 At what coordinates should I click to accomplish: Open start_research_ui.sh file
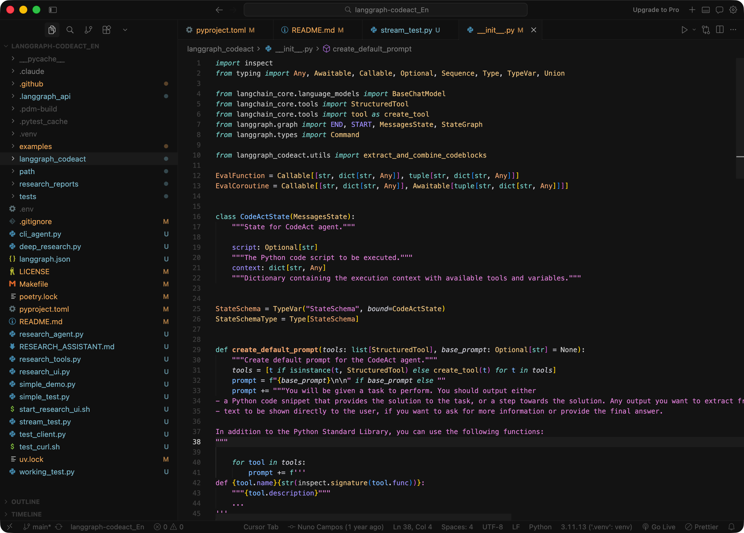click(88, 409)
